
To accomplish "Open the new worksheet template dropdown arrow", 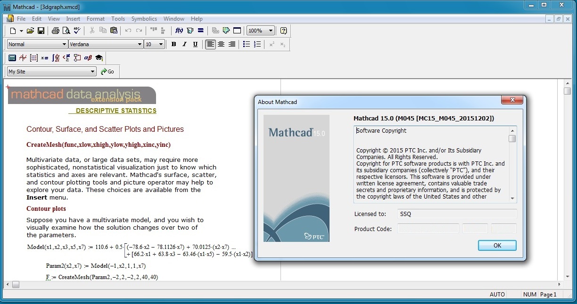I will coord(21,31).
